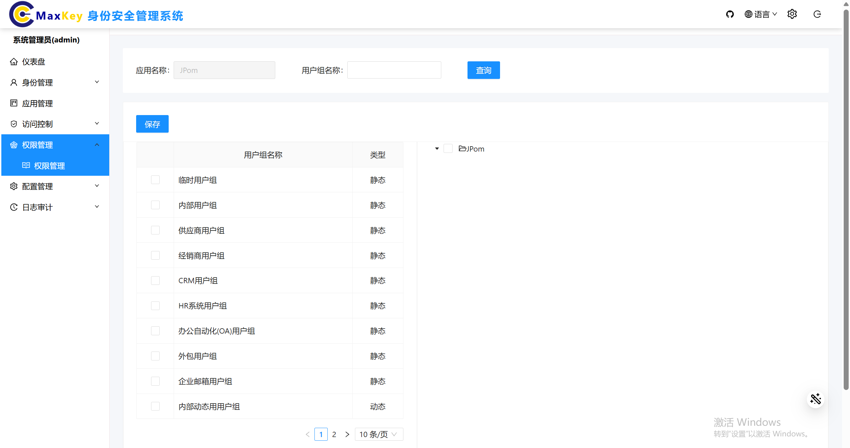Select the CRM用户组 checkbox
850x448 pixels.
pos(155,280)
